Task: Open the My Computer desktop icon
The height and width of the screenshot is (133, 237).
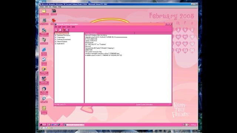Action: point(44,21)
